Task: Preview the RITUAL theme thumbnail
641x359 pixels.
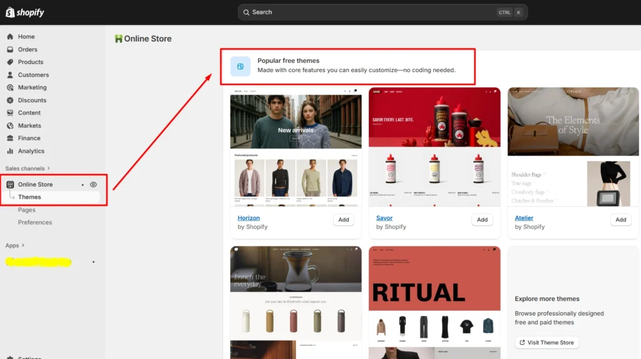Action: click(x=434, y=303)
